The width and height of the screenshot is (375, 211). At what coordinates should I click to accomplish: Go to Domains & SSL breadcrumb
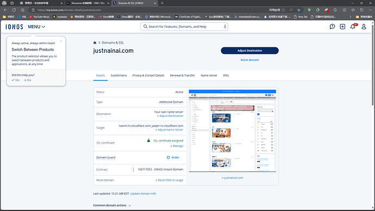coord(112,42)
